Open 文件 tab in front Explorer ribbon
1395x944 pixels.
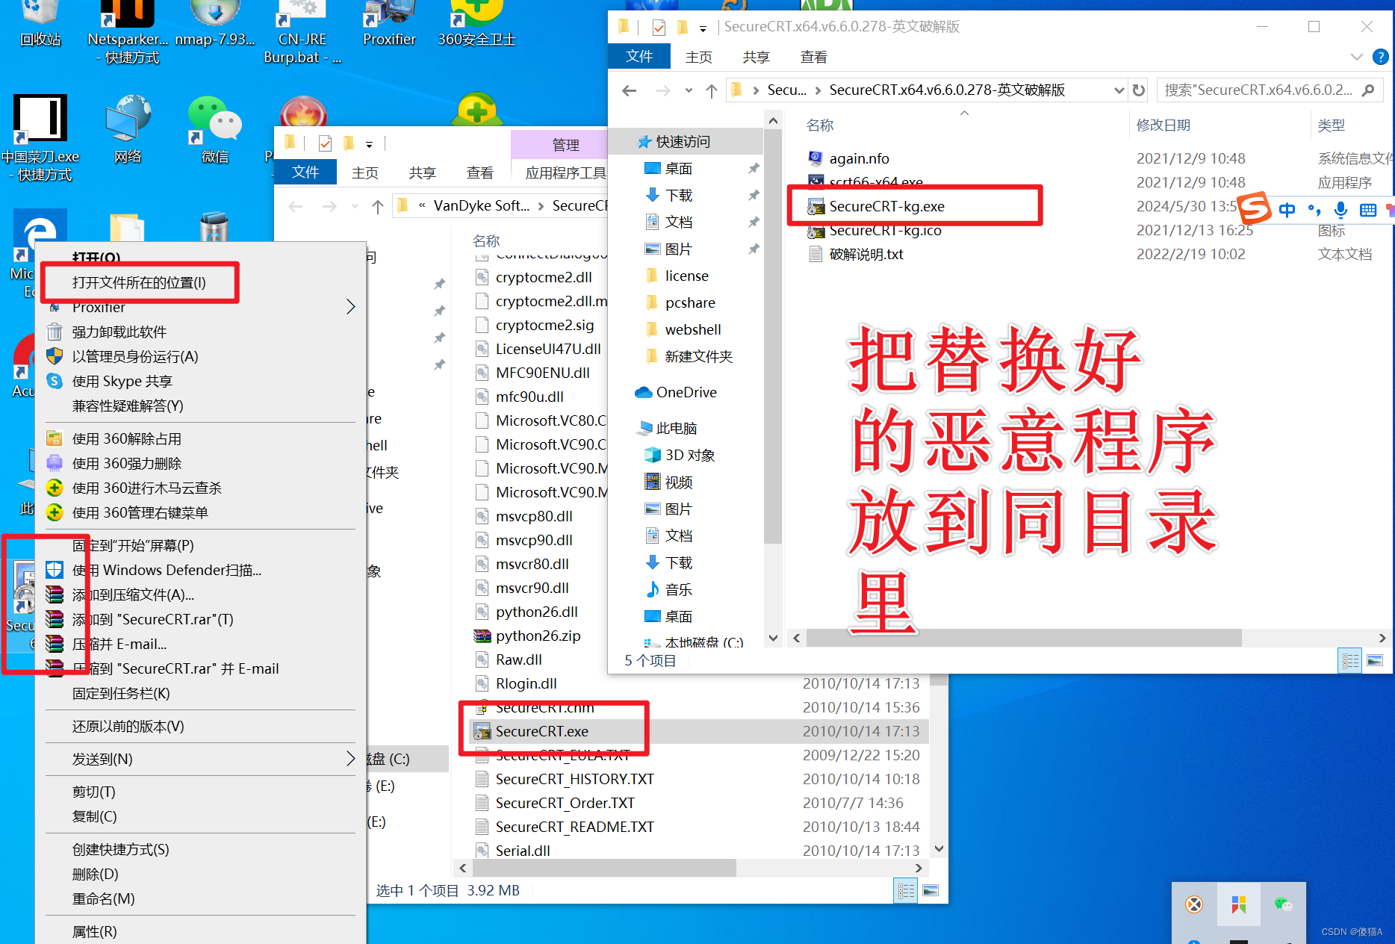639,57
